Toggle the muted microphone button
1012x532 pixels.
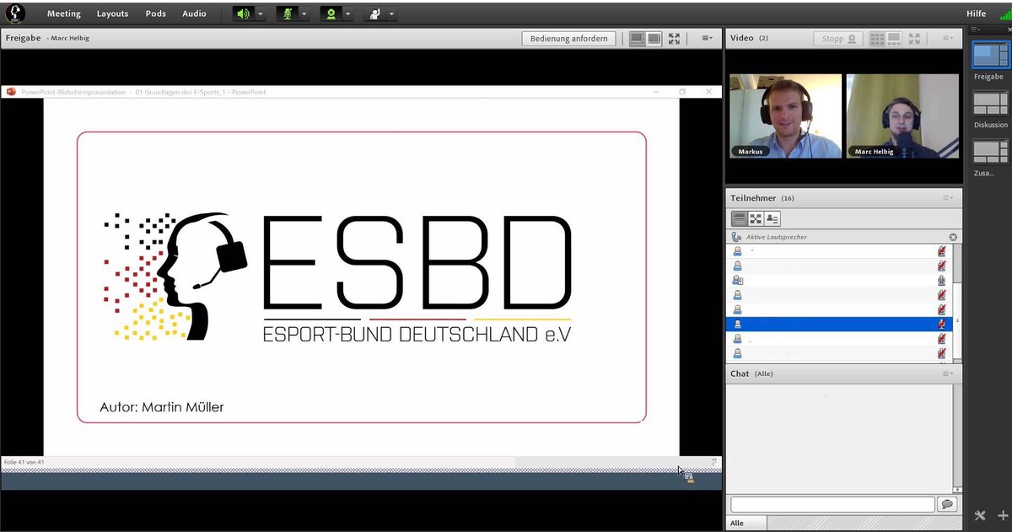287,14
